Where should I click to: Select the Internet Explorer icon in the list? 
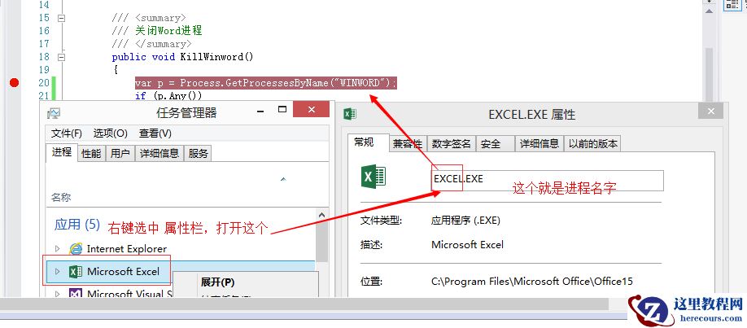[x=76, y=248]
